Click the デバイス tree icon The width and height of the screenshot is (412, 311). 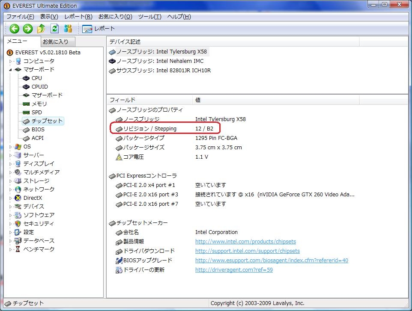coord(18,207)
